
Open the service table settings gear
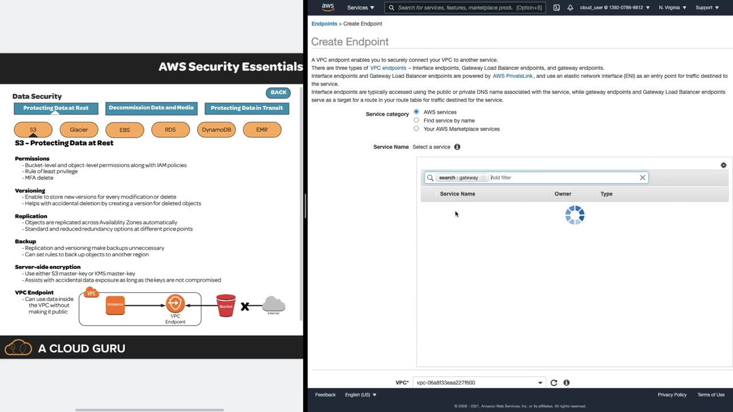coord(723,165)
